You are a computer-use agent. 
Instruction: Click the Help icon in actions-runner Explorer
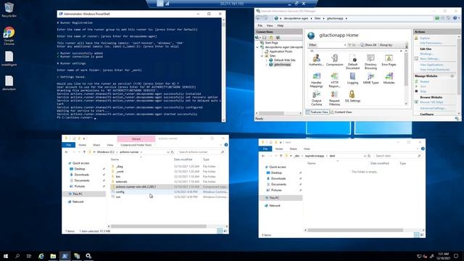pyautogui.click(x=226, y=145)
